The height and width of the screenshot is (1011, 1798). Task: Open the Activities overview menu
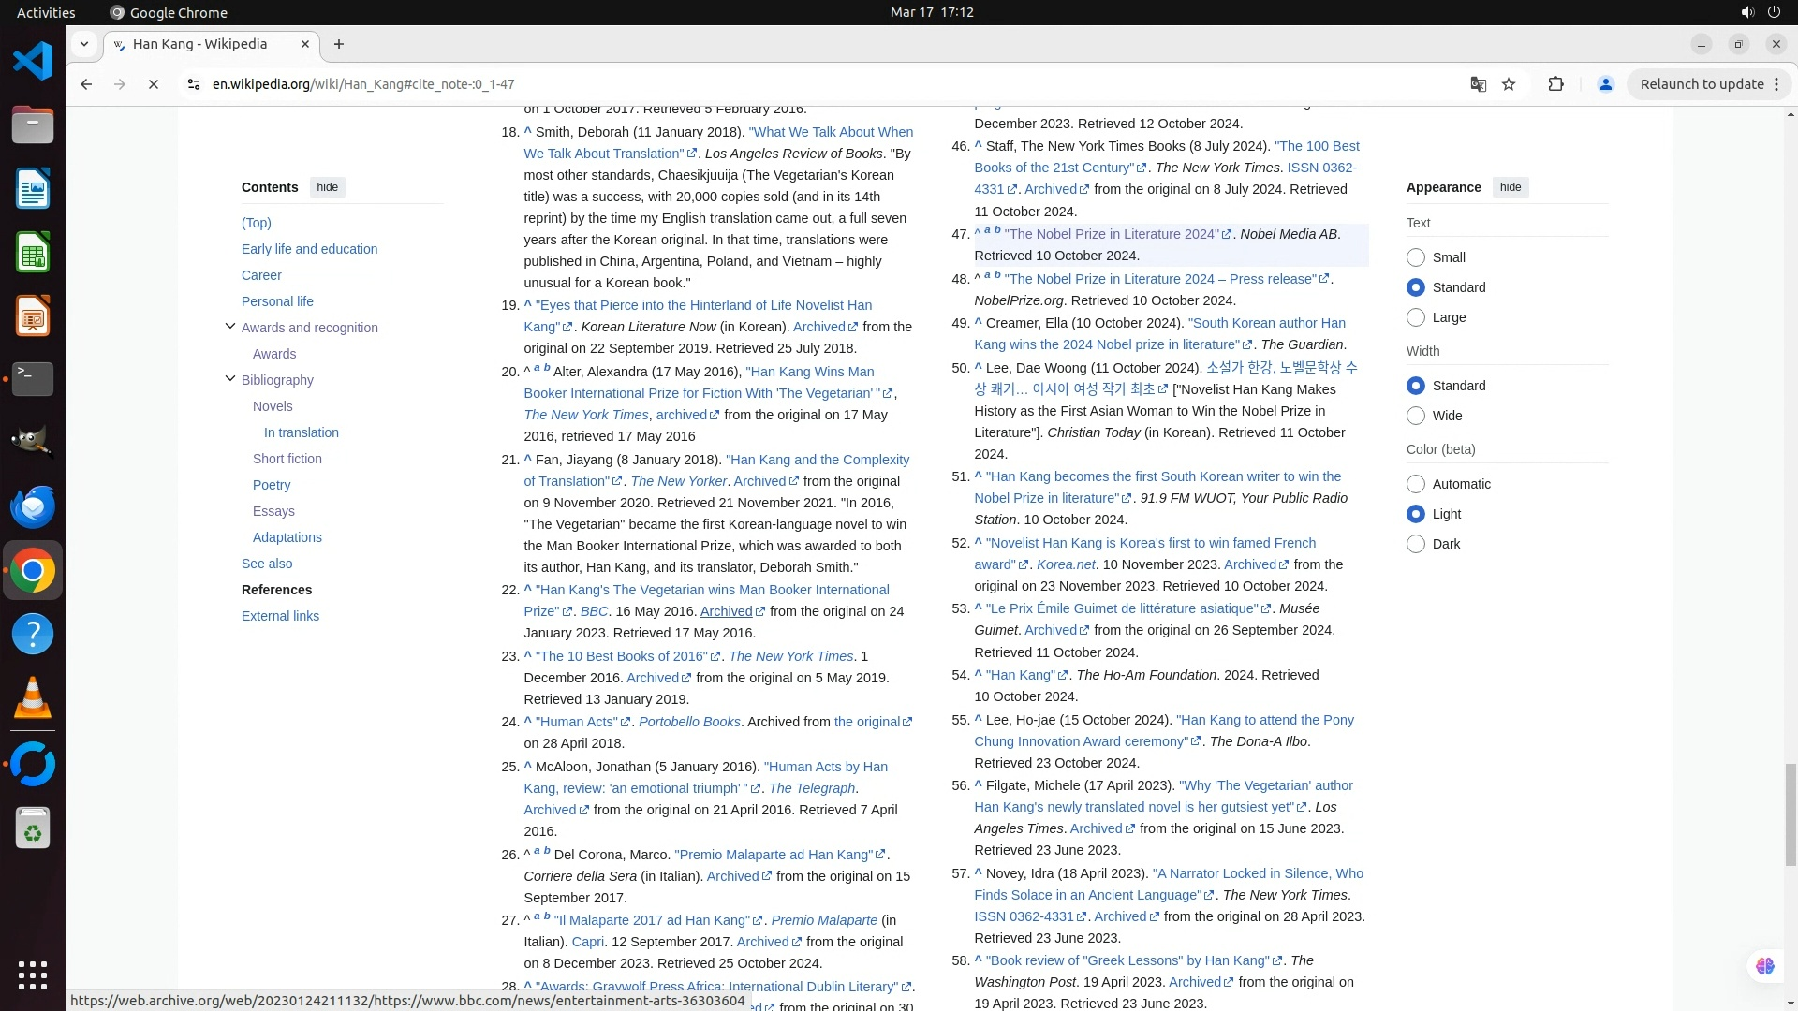(x=46, y=12)
